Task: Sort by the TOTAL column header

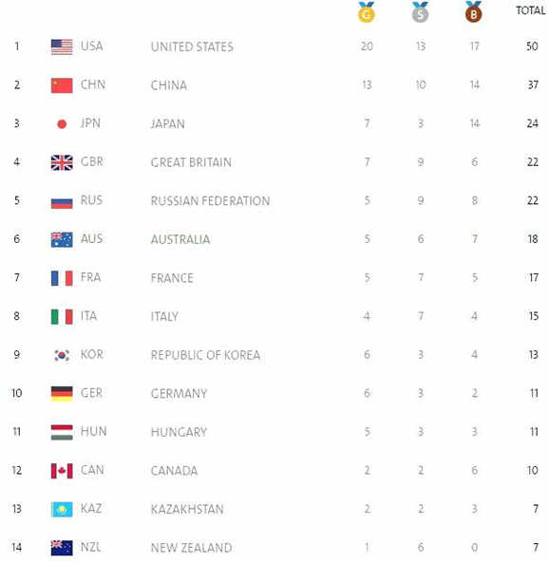Action: coord(530,10)
